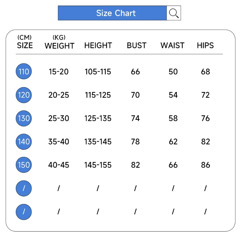Click the 15-20 weight value
Viewport: 246px width, 239px height.
(x=59, y=72)
